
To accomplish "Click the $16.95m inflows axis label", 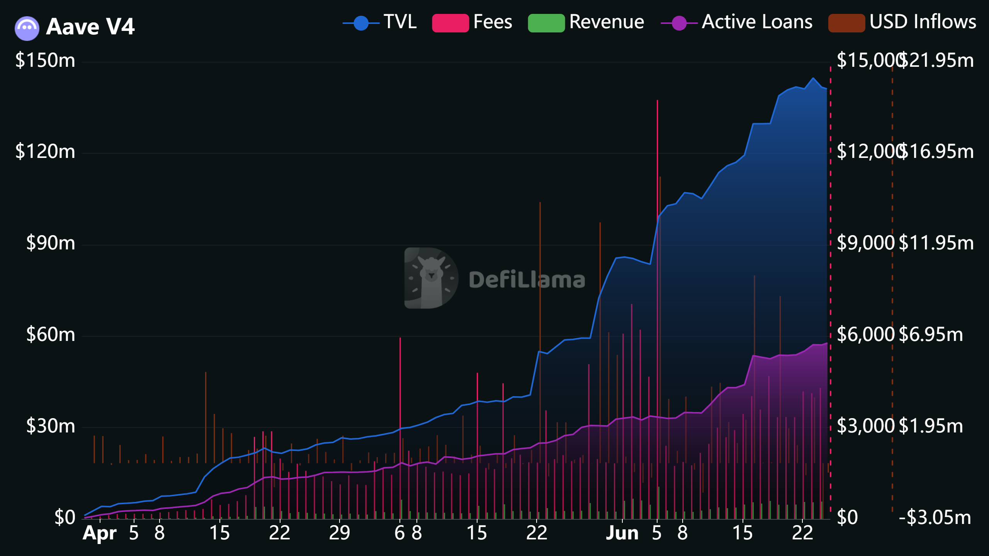I will [937, 151].
